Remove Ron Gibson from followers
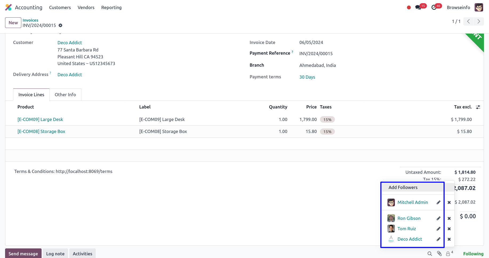489x258 pixels. point(449,218)
